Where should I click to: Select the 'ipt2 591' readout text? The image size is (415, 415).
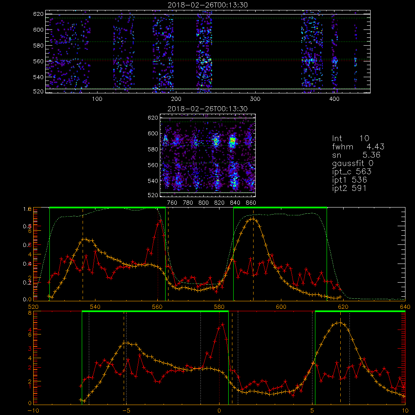349,188
